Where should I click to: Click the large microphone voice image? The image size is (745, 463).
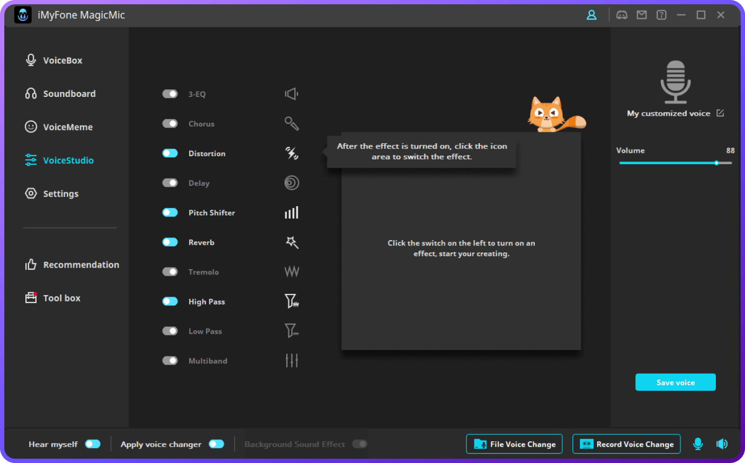pyautogui.click(x=675, y=82)
